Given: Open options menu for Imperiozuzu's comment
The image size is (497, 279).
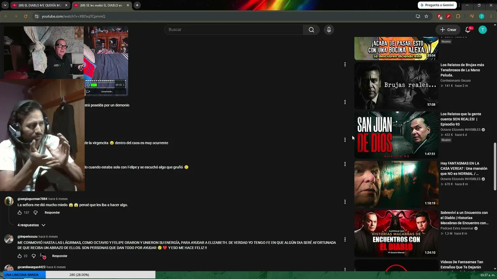Looking at the screenshot, I should (345, 239).
